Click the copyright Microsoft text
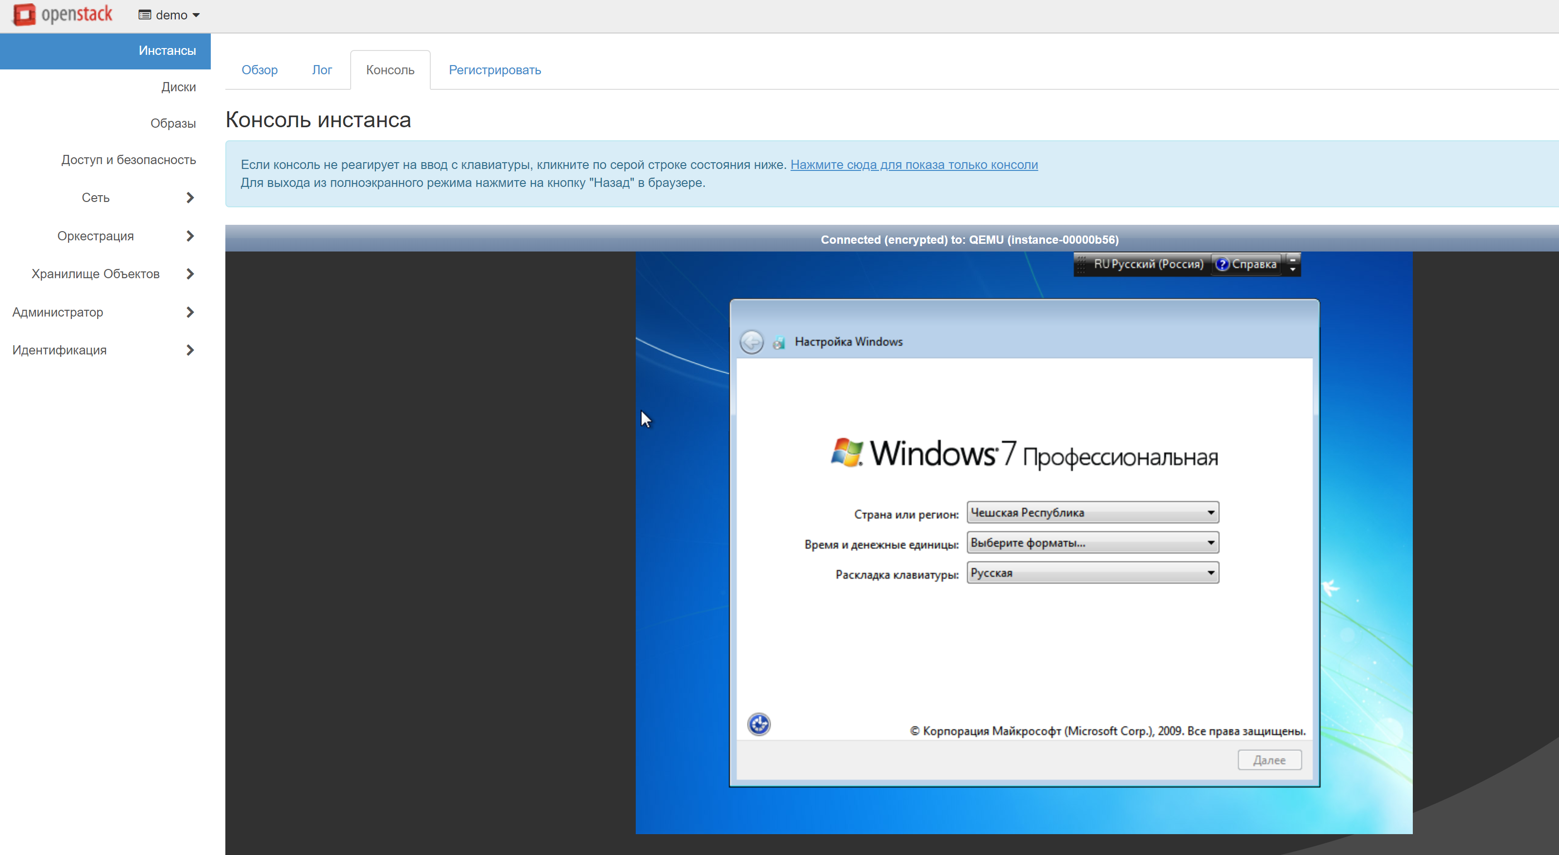Viewport: 1559px width, 855px height. (x=1107, y=731)
